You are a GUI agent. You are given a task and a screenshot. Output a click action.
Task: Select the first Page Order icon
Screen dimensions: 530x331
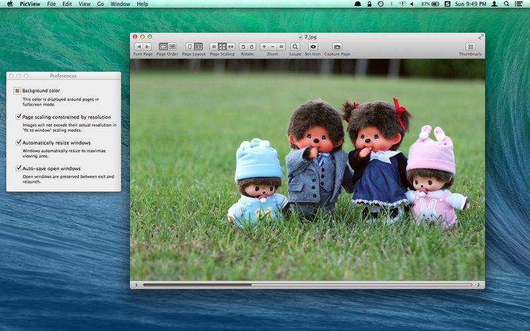pyautogui.click(x=163, y=46)
